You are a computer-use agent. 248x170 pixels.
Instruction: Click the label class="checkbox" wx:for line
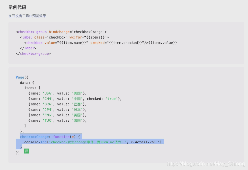64,37
